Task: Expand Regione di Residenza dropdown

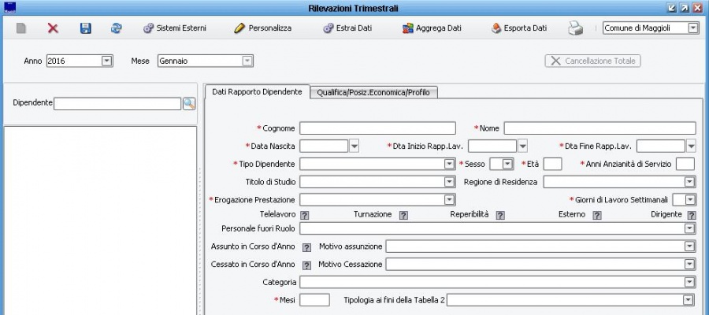Action: pos(689,182)
